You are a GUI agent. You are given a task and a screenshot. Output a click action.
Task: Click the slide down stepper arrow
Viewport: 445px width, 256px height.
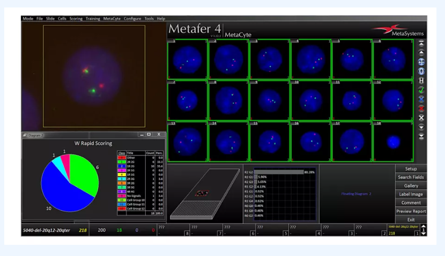coord(423,234)
